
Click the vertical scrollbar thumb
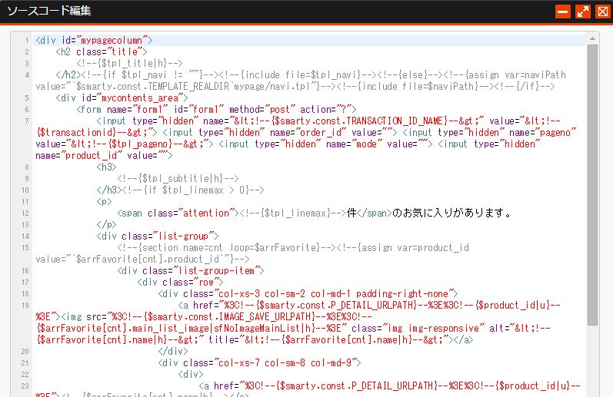[592, 184]
